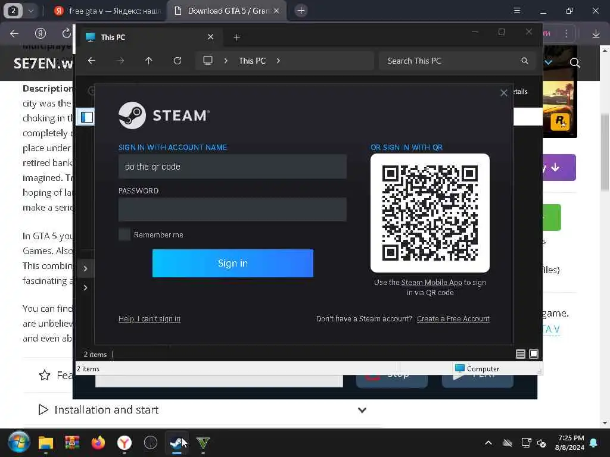Click the SE7EN website logo
The height and width of the screenshot is (457, 610).
point(43,63)
